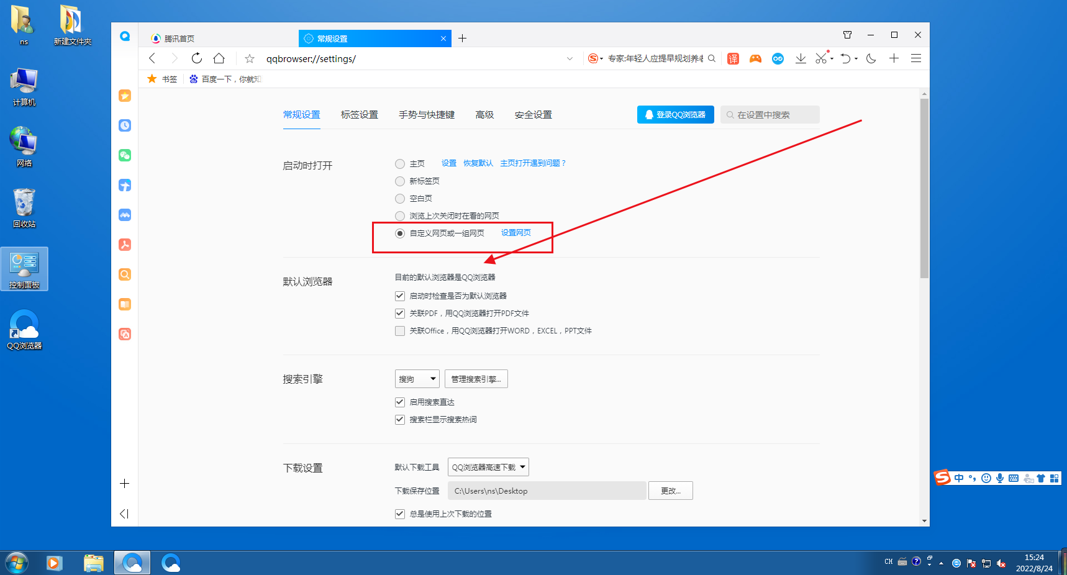Open the PDF tool icon in sidebar
Screen dimensions: 1067x575
coord(125,245)
